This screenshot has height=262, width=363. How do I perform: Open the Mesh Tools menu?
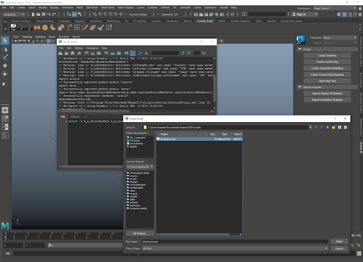click(108, 7)
